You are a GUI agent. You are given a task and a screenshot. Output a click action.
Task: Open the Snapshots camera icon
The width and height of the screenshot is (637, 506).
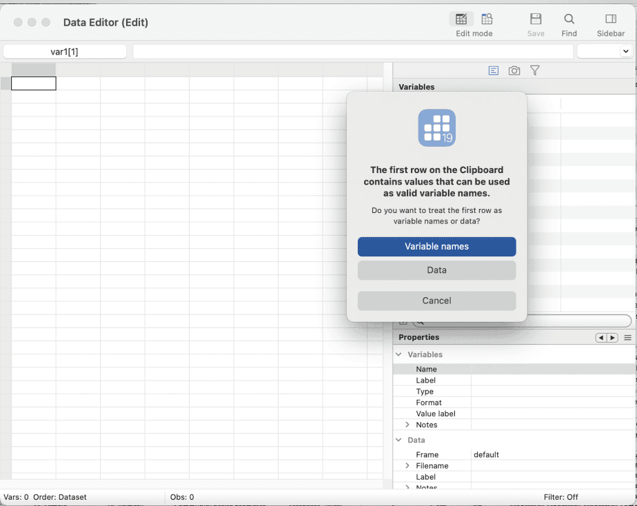pyautogui.click(x=514, y=70)
